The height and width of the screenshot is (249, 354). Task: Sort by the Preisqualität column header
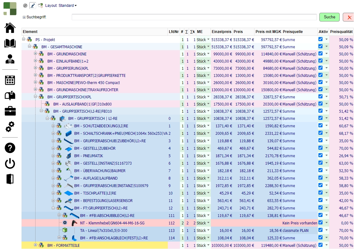tap(341, 32)
